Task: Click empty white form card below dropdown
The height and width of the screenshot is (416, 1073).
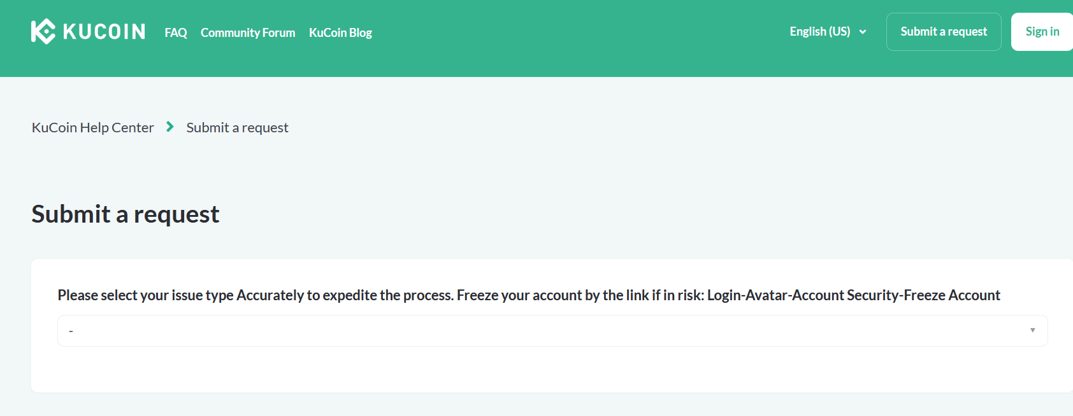Action: click(x=552, y=370)
